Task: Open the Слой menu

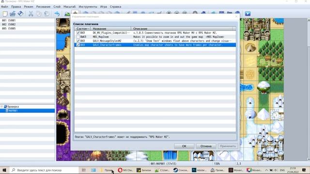Action: click(x=57, y=6)
